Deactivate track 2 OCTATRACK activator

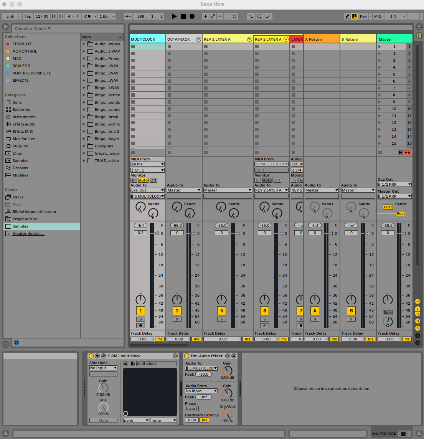click(x=177, y=310)
